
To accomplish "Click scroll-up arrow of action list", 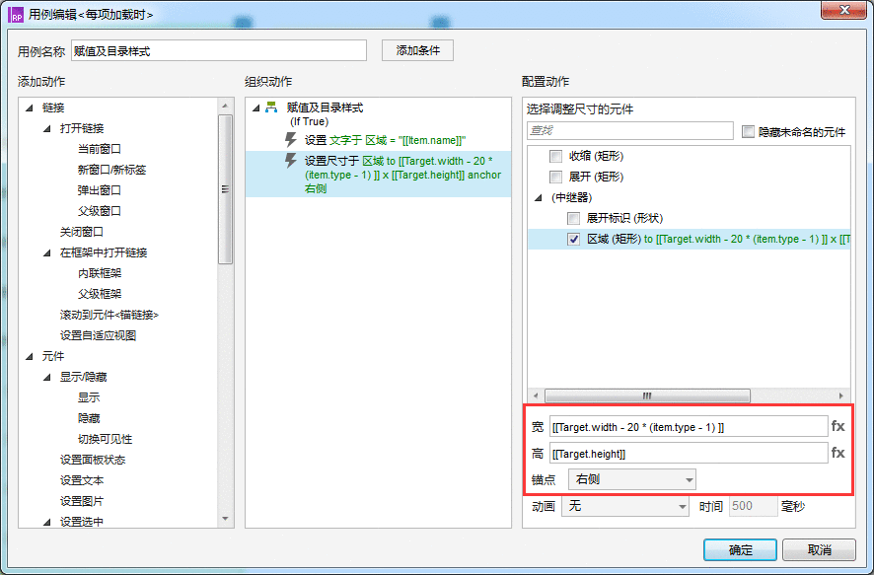I will (225, 106).
